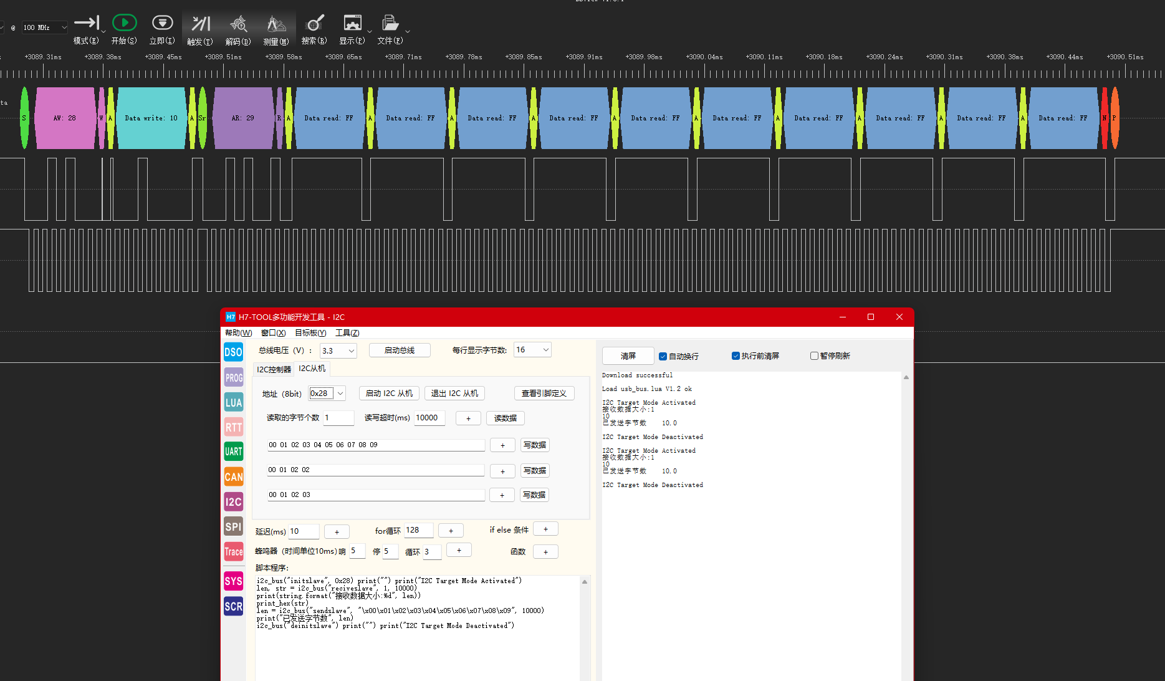1165x681 pixels.
Task: Open the 搜索 search icon
Action: (314, 24)
